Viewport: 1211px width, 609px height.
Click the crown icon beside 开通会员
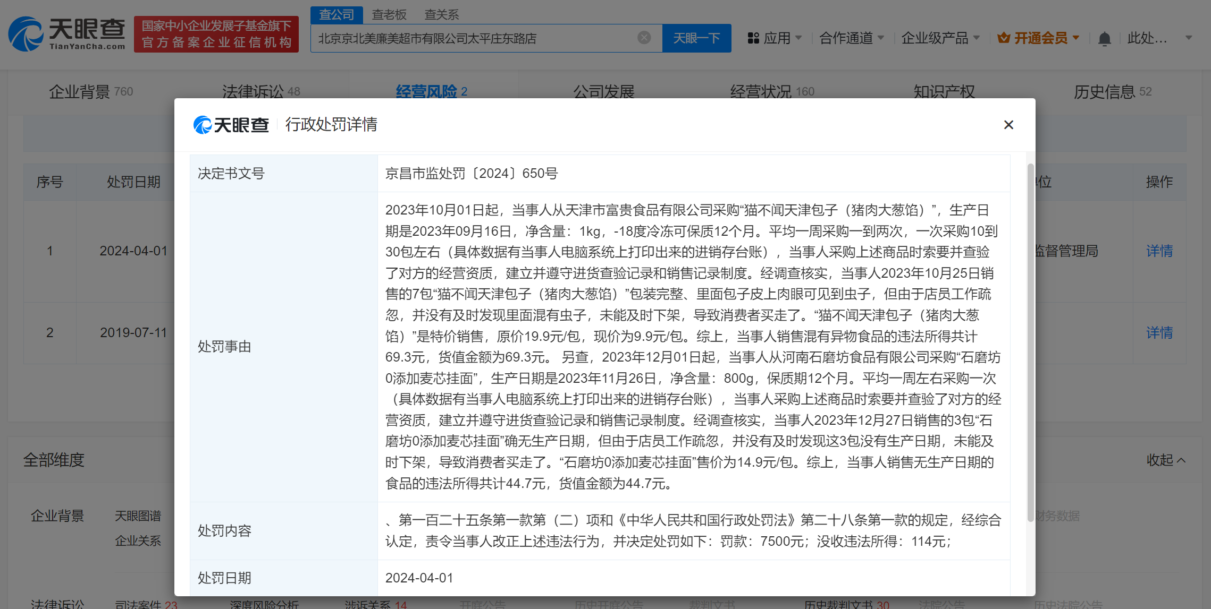click(x=1004, y=38)
